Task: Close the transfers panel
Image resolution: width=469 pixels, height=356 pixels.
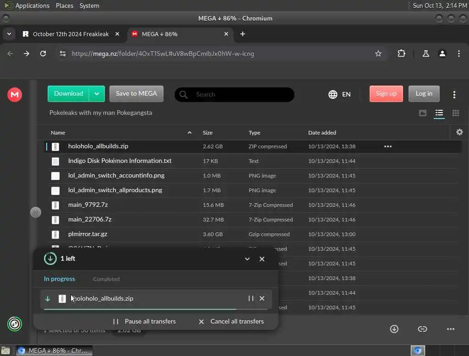Action: (262, 259)
